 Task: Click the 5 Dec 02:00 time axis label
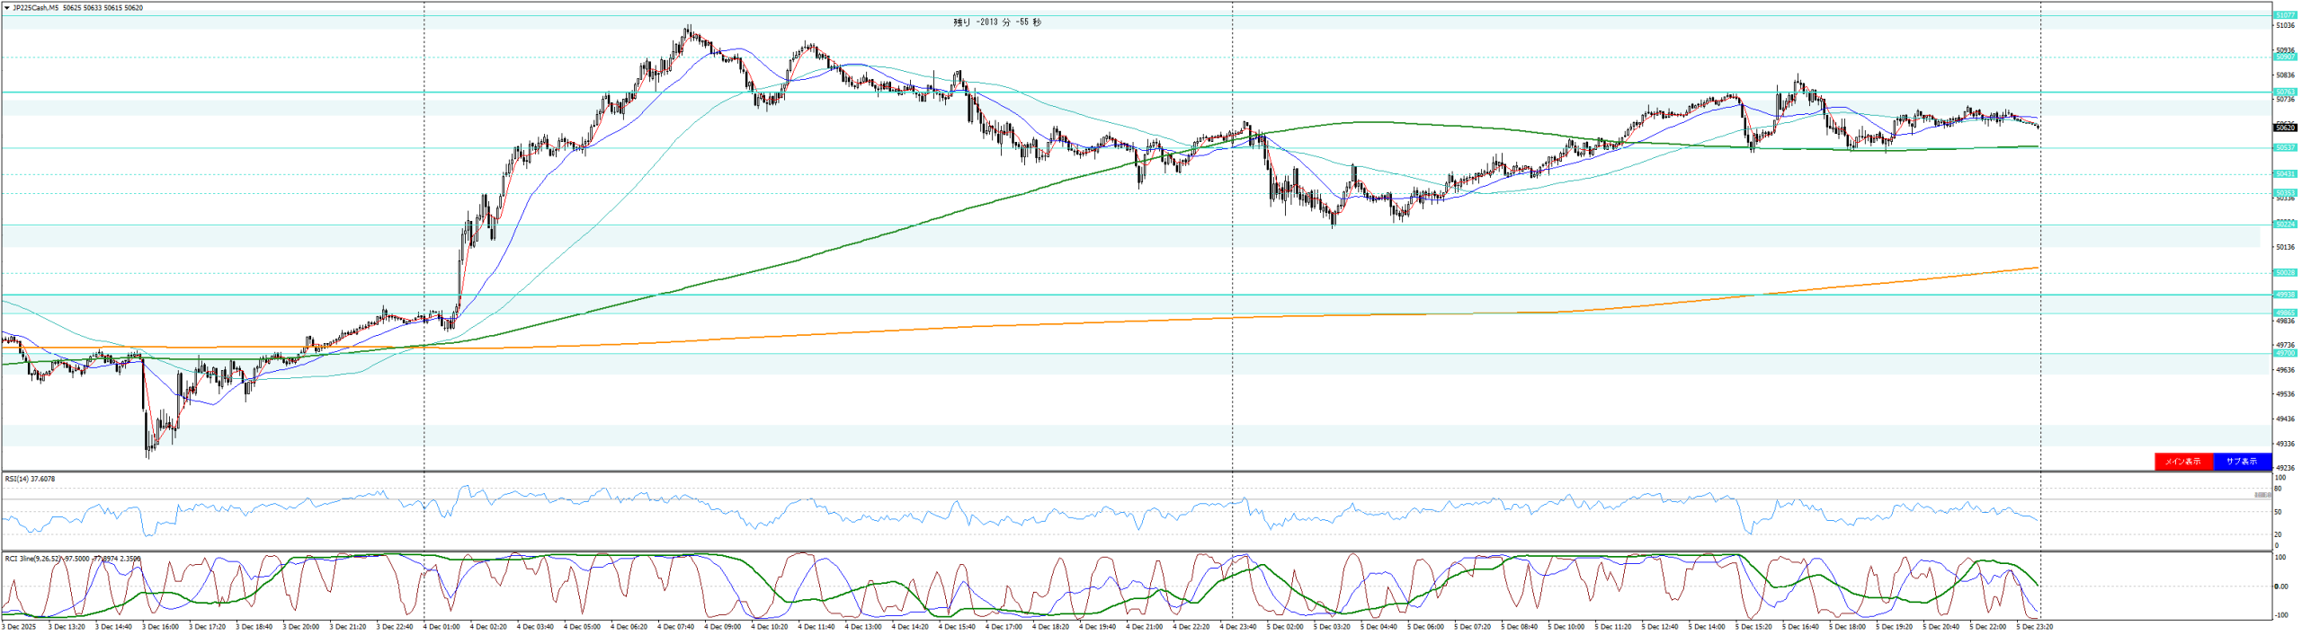click(x=1285, y=626)
